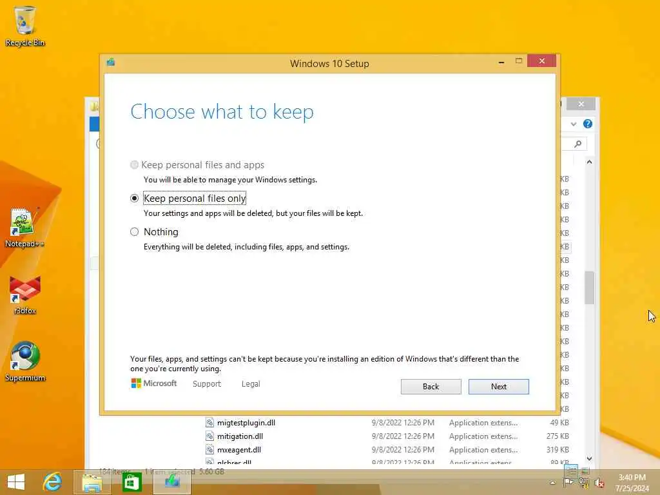Select mitigation.dll file icon
The width and height of the screenshot is (660, 495).
(x=209, y=436)
